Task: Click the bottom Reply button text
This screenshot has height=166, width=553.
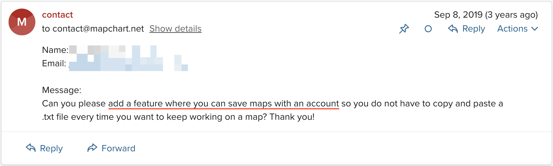Action: point(51,148)
